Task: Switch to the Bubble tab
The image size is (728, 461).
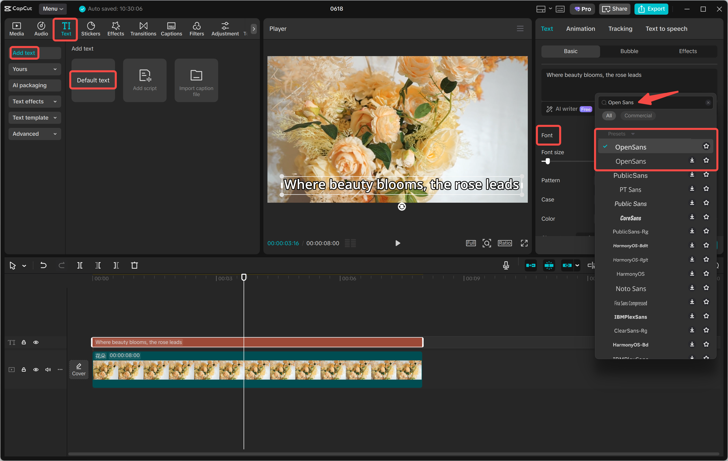Action: point(629,51)
